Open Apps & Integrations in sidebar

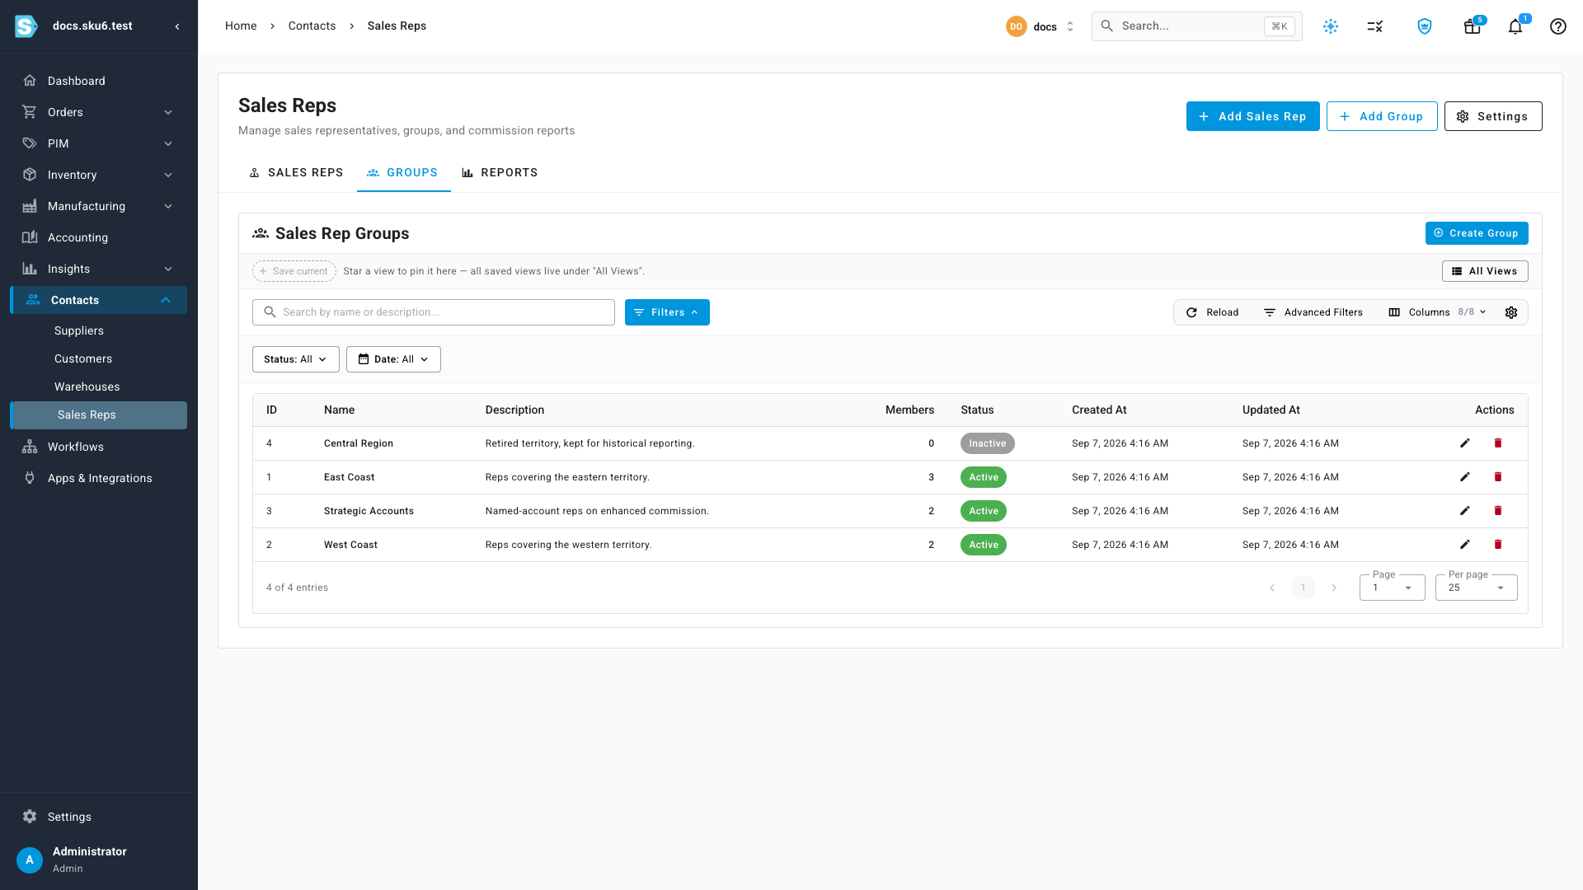tap(99, 478)
